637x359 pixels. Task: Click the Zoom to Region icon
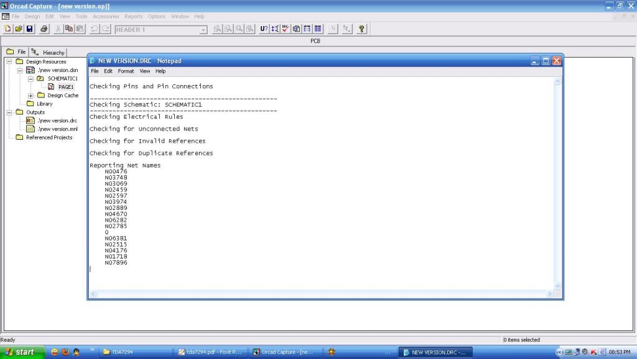click(x=239, y=29)
